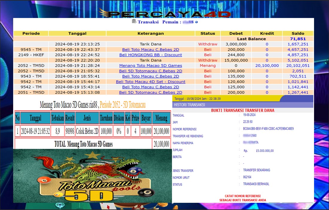Select the HISTORI TRANSAKSI header bar
Image resolution: width=329 pixels, height=210 pixels.
tap(243, 105)
